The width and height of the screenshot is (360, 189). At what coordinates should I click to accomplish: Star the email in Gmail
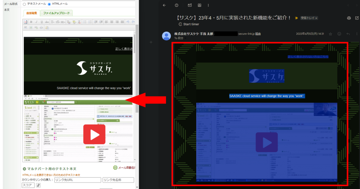(330, 34)
